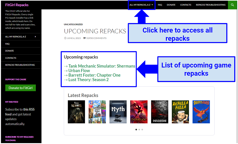The height and width of the screenshot is (144, 238).
Task: Open Tank Mechanic Simulator: Shermans link
Action: (x=102, y=66)
